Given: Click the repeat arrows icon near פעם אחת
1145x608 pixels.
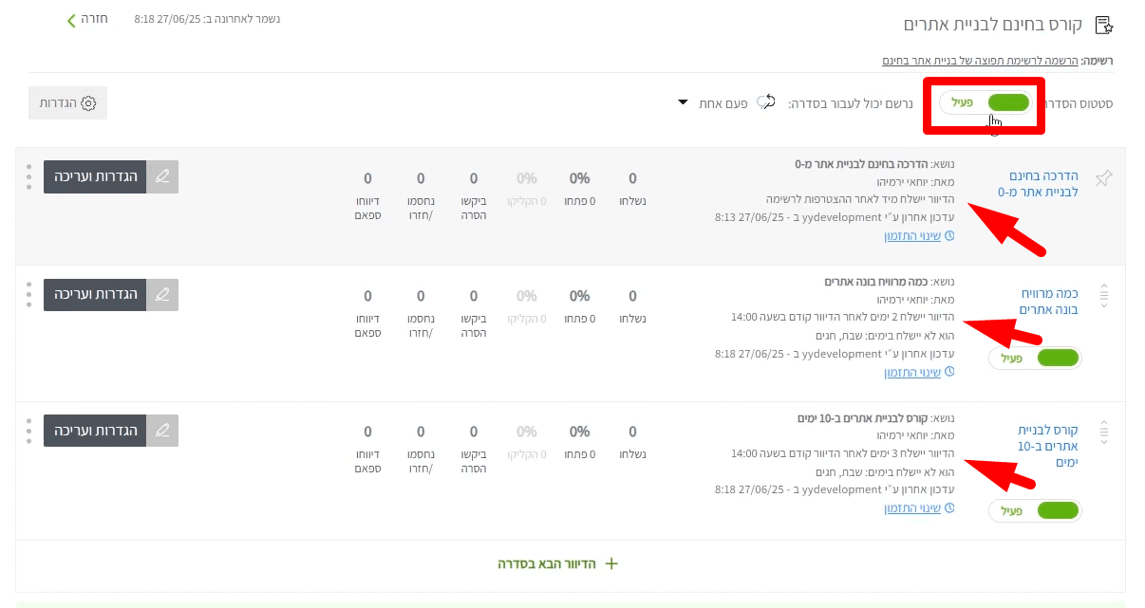Looking at the screenshot, I should pyautogui.click(x=766, y=102).
